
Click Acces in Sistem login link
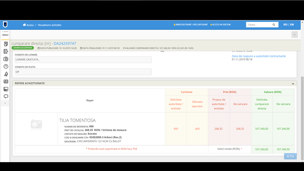pos(220,25)
